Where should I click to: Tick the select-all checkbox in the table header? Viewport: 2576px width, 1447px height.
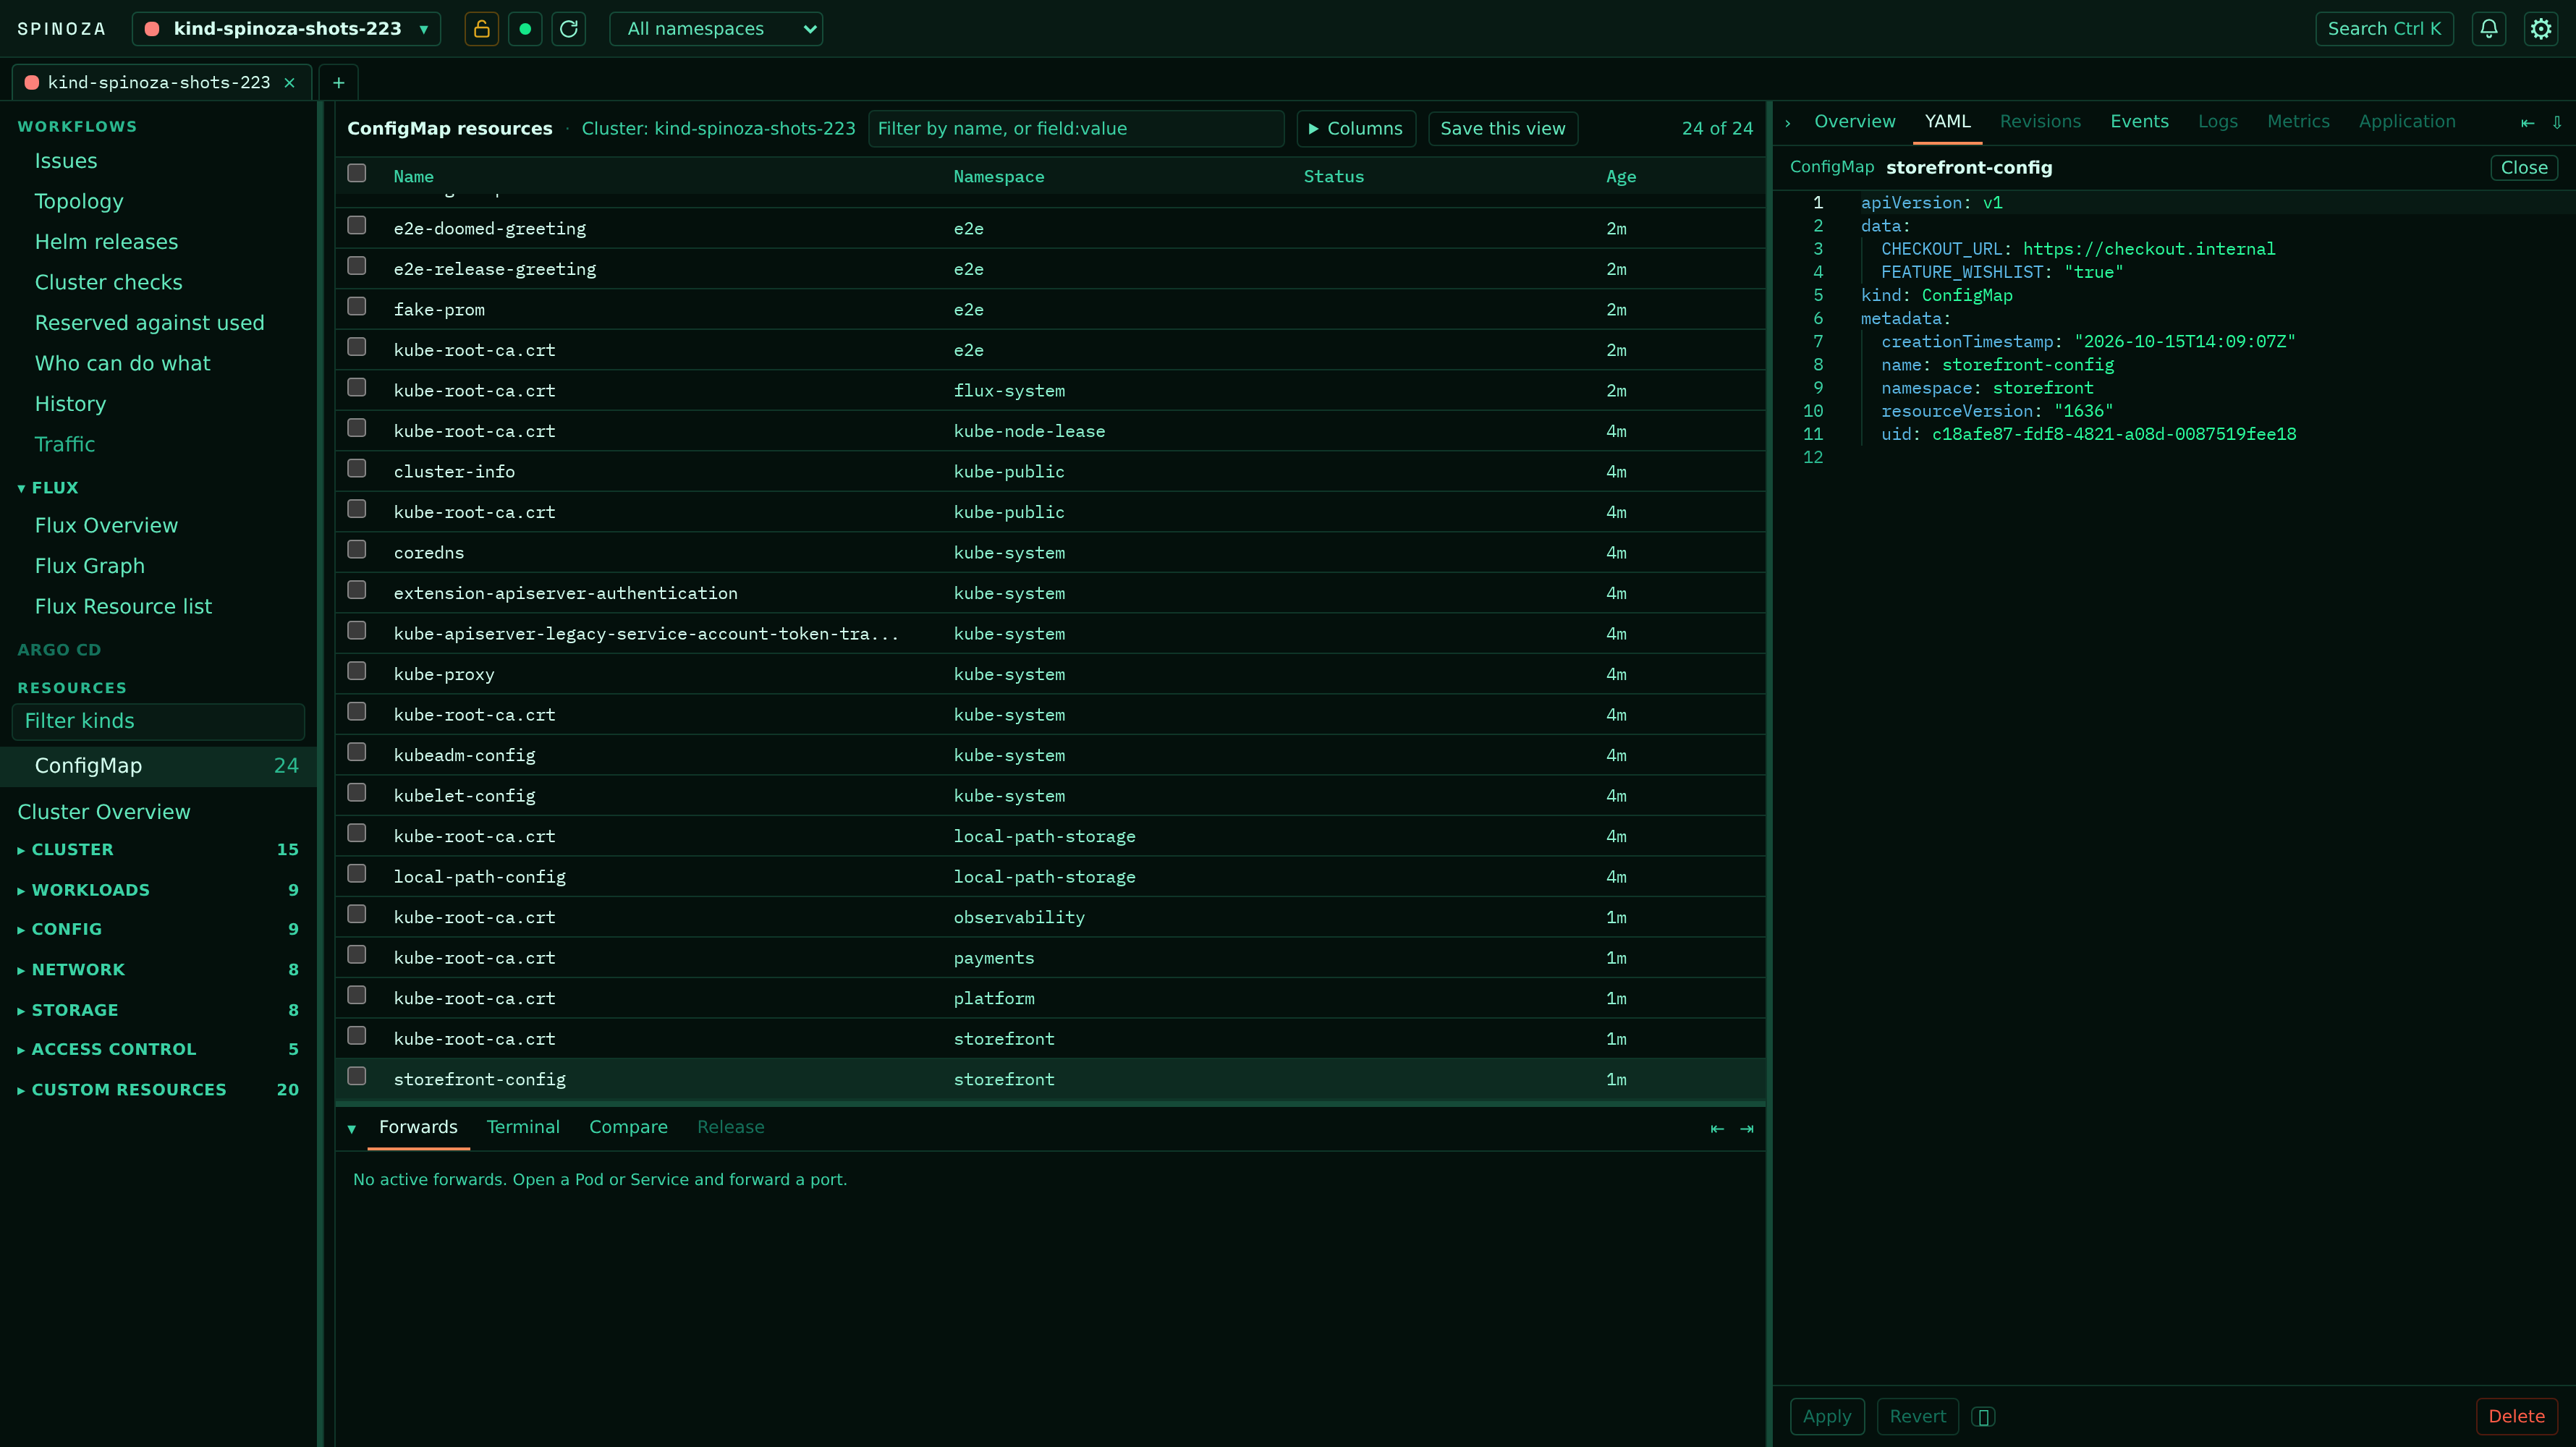pyautogui.click(x=357, y=173)
